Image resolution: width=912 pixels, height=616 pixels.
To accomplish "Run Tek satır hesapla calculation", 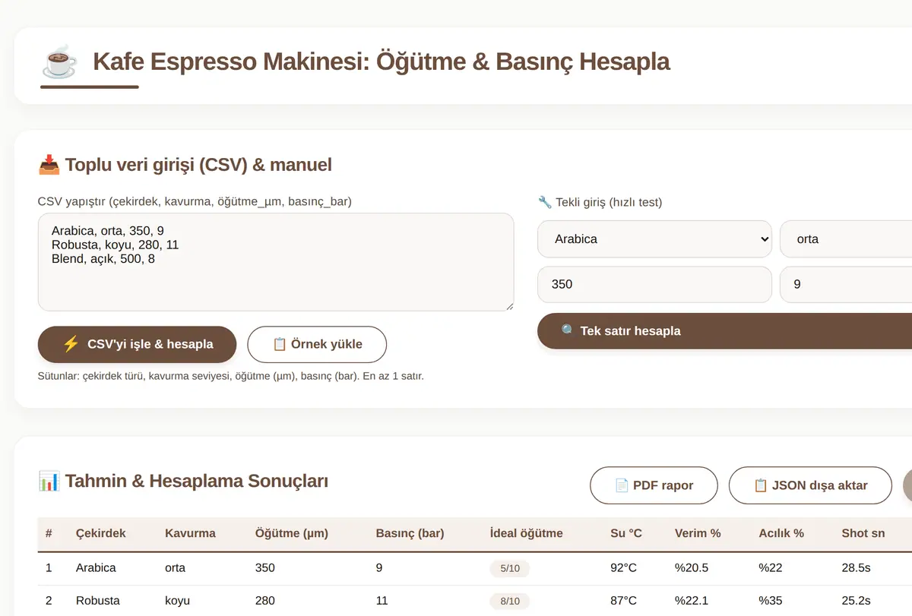I will pos(724,331).
